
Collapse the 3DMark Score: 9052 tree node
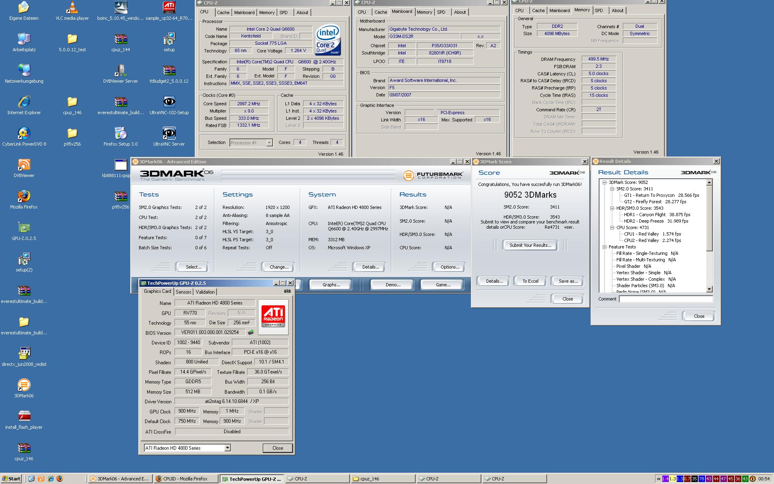point(604,182)
